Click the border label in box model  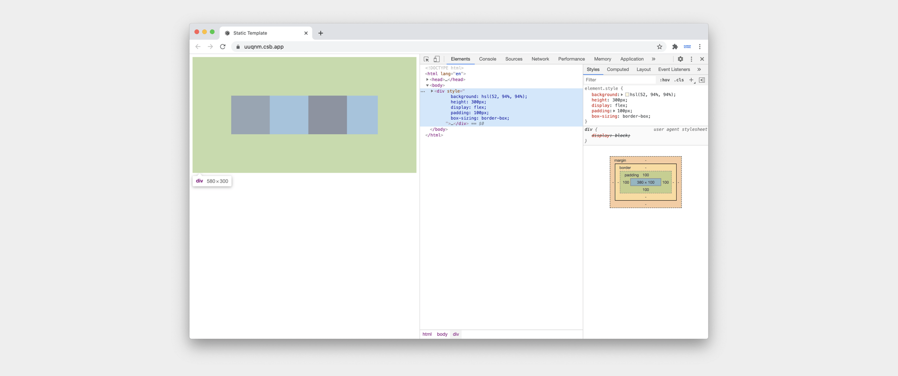(x=625, y=167)
